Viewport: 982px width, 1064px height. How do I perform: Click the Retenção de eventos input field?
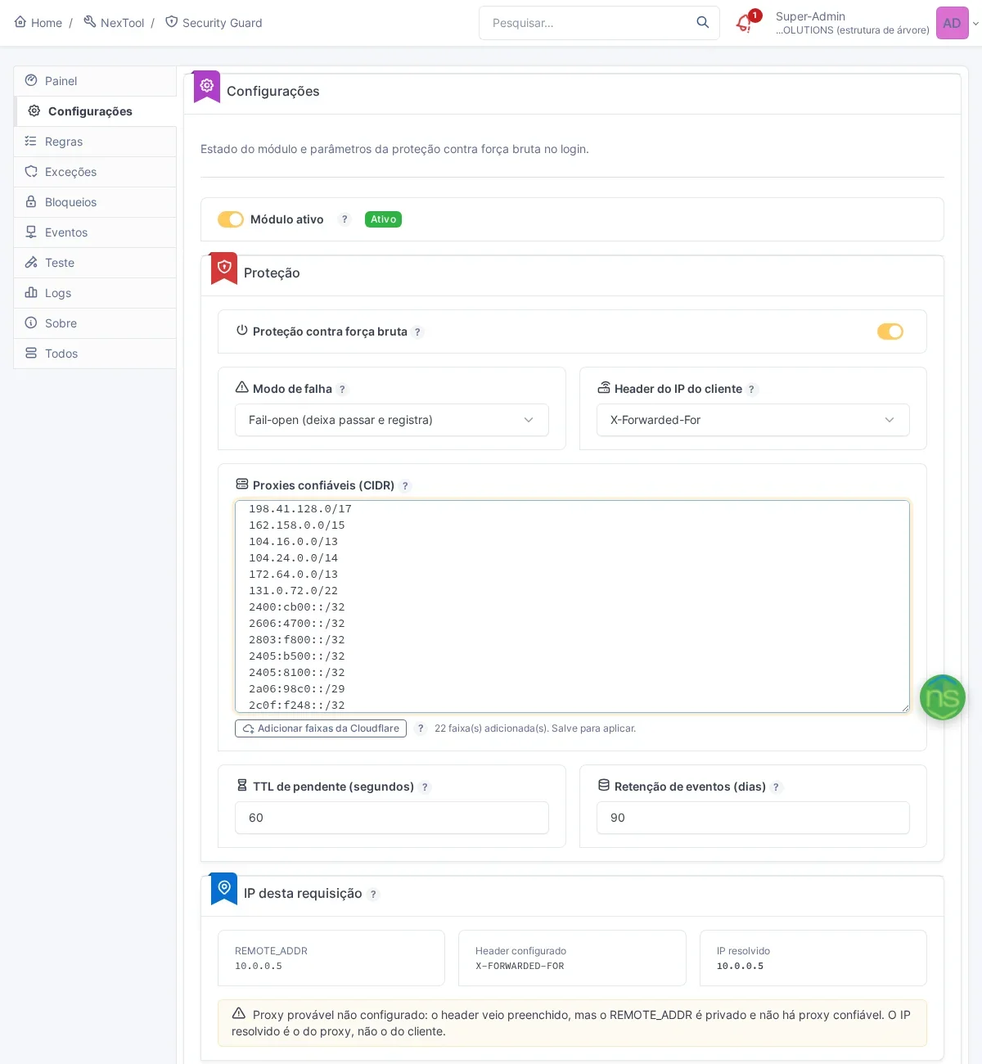click(x=753, y=818)
